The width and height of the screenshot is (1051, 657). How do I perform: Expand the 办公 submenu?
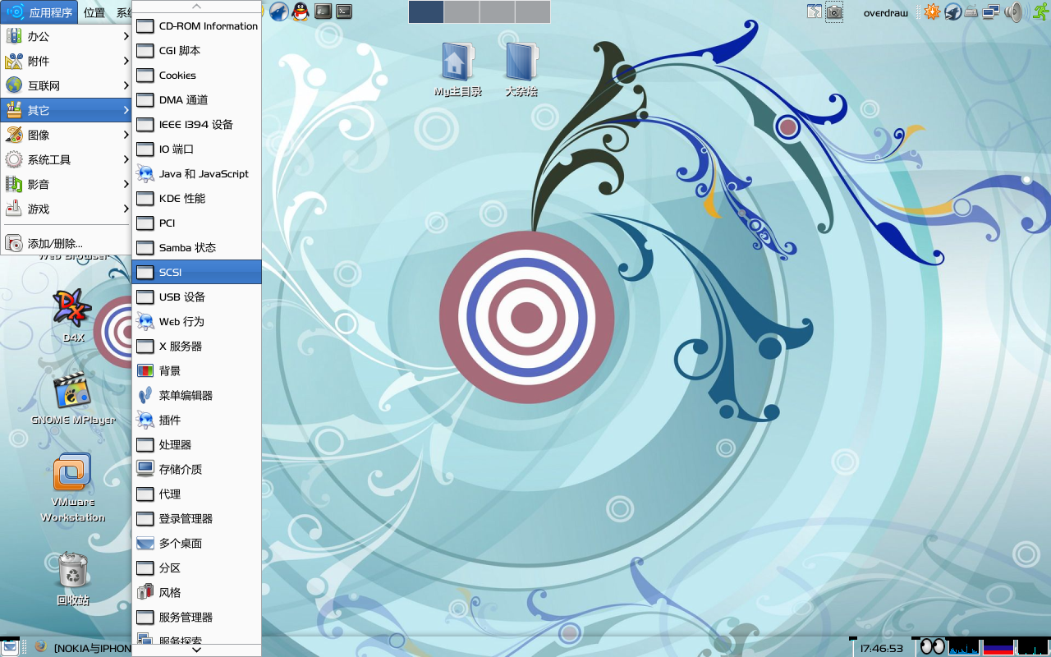point(66,36)
